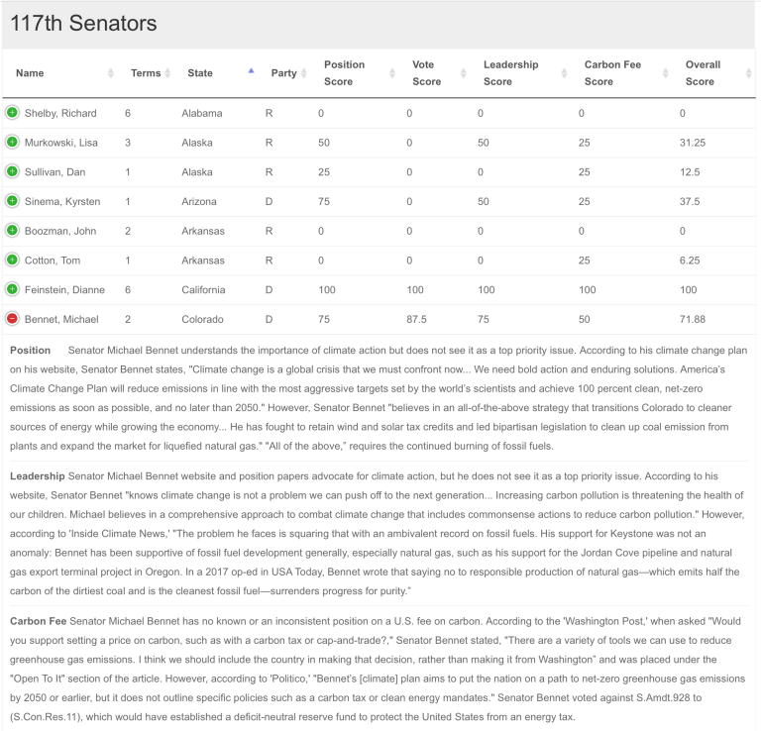
Task: Click green plus icon beside Kyrsten Sinema
Action: tap(12, 201)
